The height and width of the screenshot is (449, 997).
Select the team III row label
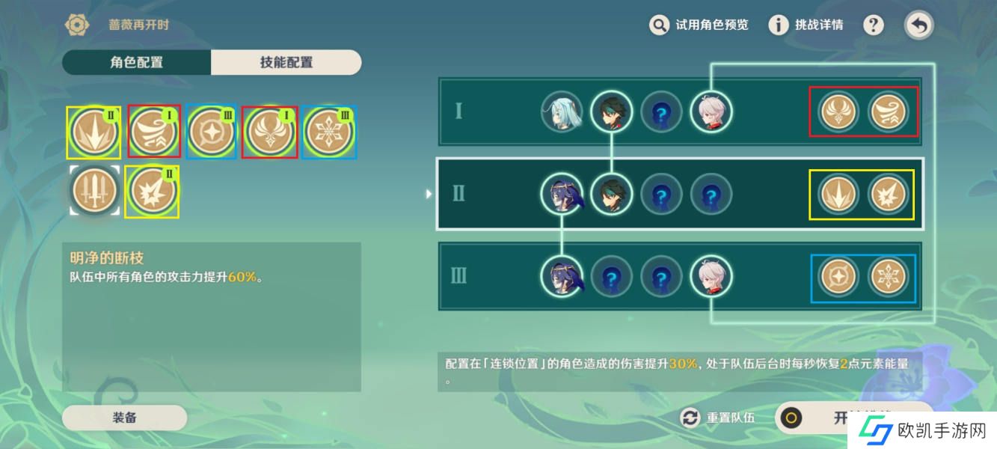(x=459, y=275)
